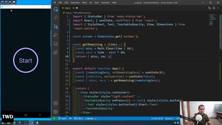222x125 pixels.
Task: Click line number 13 in the gutter
Action: (x=67, y=68)
